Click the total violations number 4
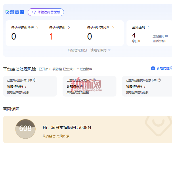Image resolution: width=172 pixels, height=169 pixels. (x=134, y=35)
